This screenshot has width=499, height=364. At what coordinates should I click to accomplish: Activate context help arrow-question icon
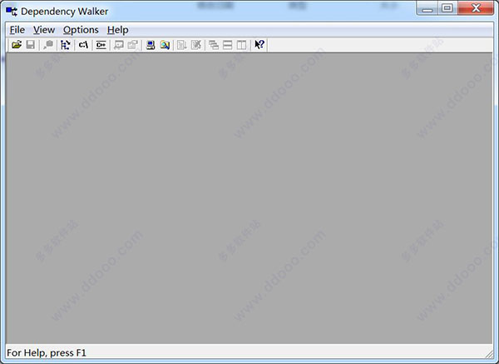pos(259,45)
